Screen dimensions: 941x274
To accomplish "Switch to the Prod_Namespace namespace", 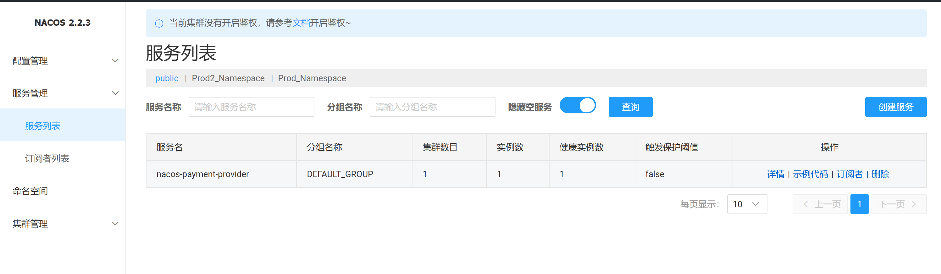I will click(x=312, y=78).
